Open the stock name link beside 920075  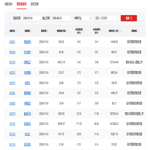coord(27,83)
